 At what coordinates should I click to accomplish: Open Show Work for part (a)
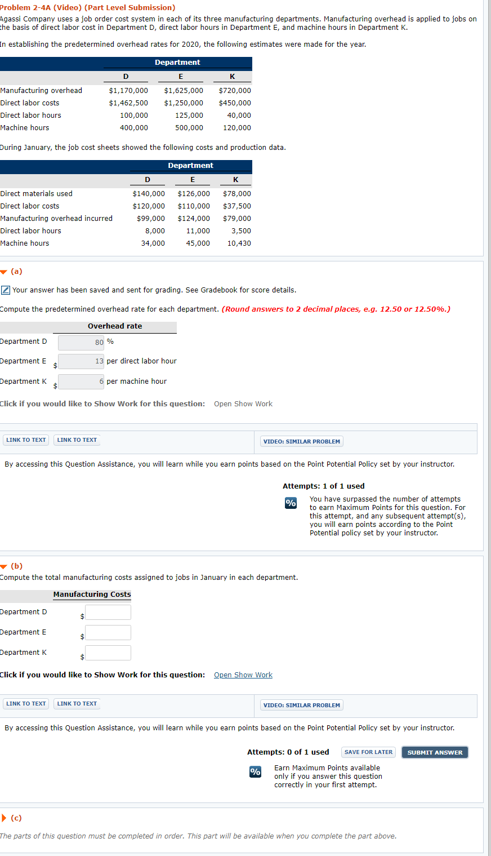coord(243,403)
